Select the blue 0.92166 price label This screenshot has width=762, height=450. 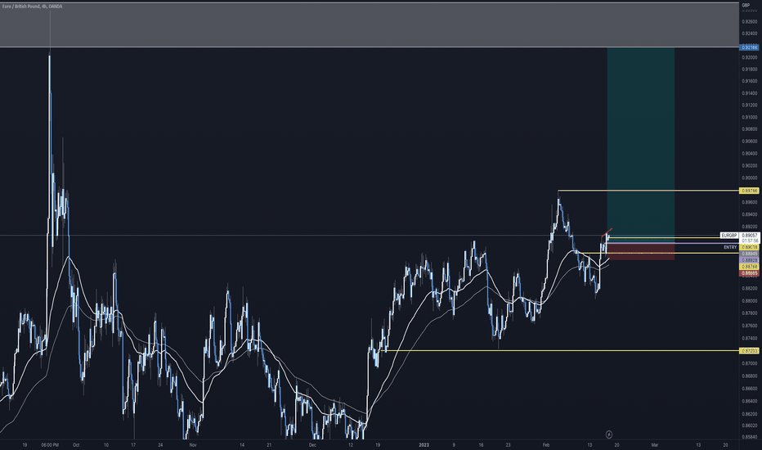(x=748, y=47)
